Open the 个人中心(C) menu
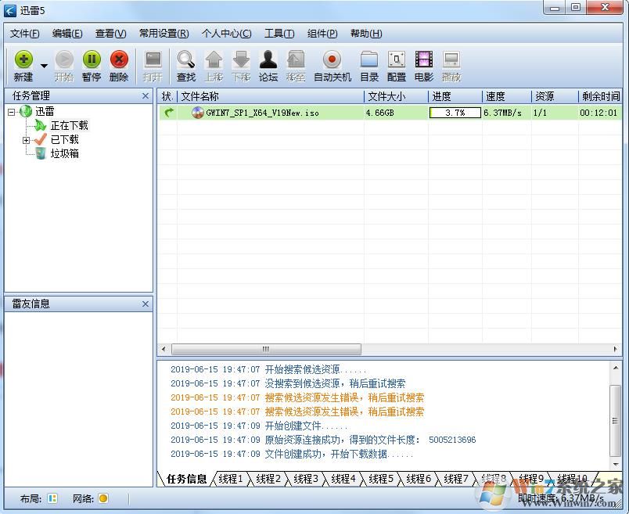Image resolution: width=629 pixels, height=514 pixels. coord(226,34)
